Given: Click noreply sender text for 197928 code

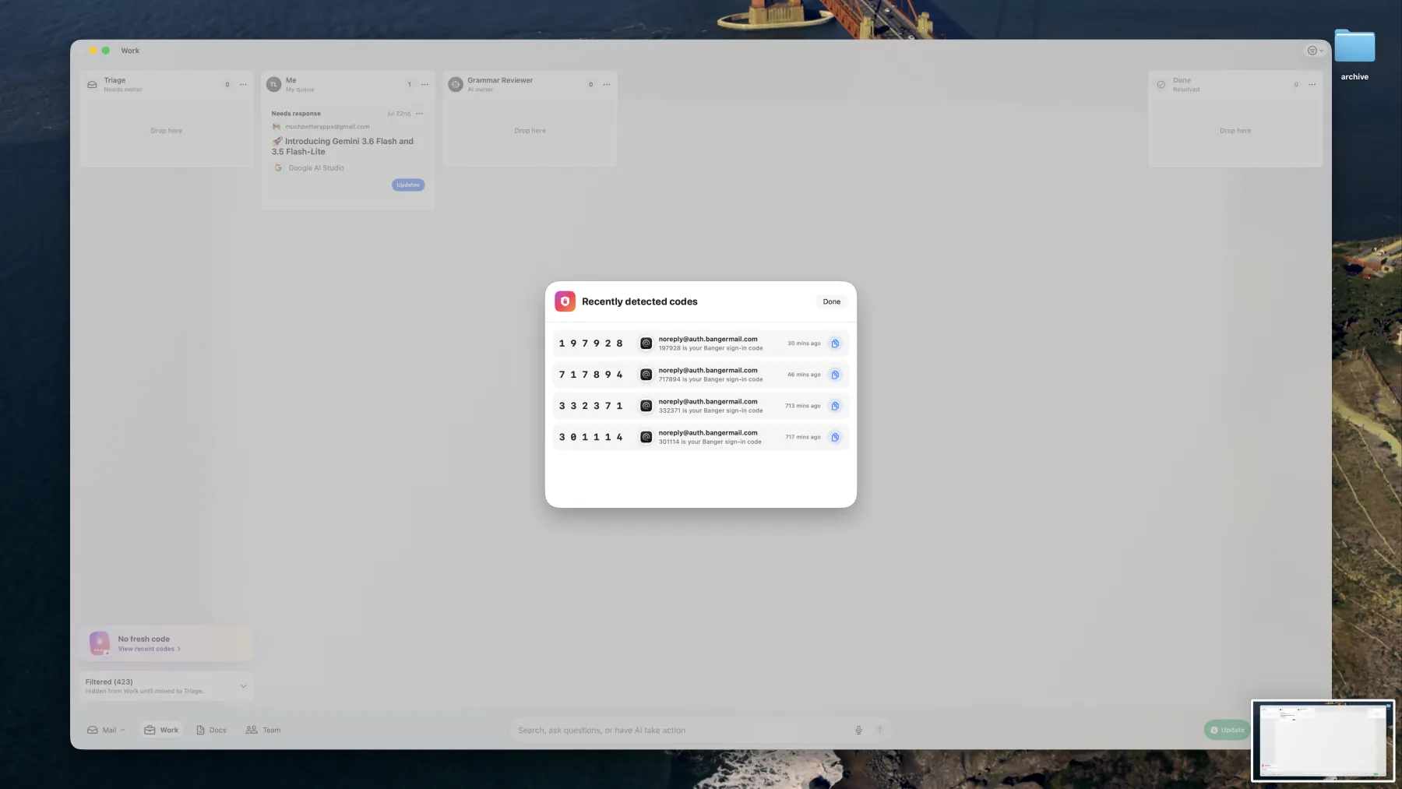Looking at the screenshot, I should point(708,339).
